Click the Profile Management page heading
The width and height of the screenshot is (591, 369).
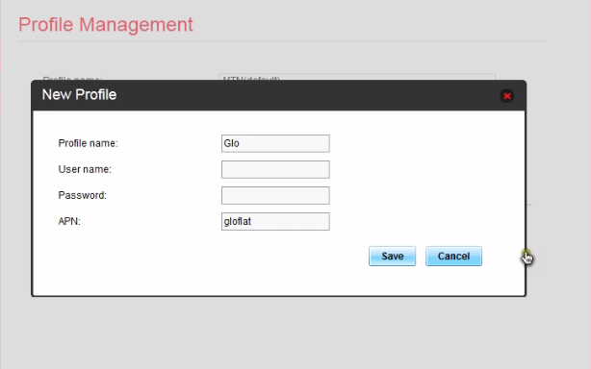(x=106, y=24)
